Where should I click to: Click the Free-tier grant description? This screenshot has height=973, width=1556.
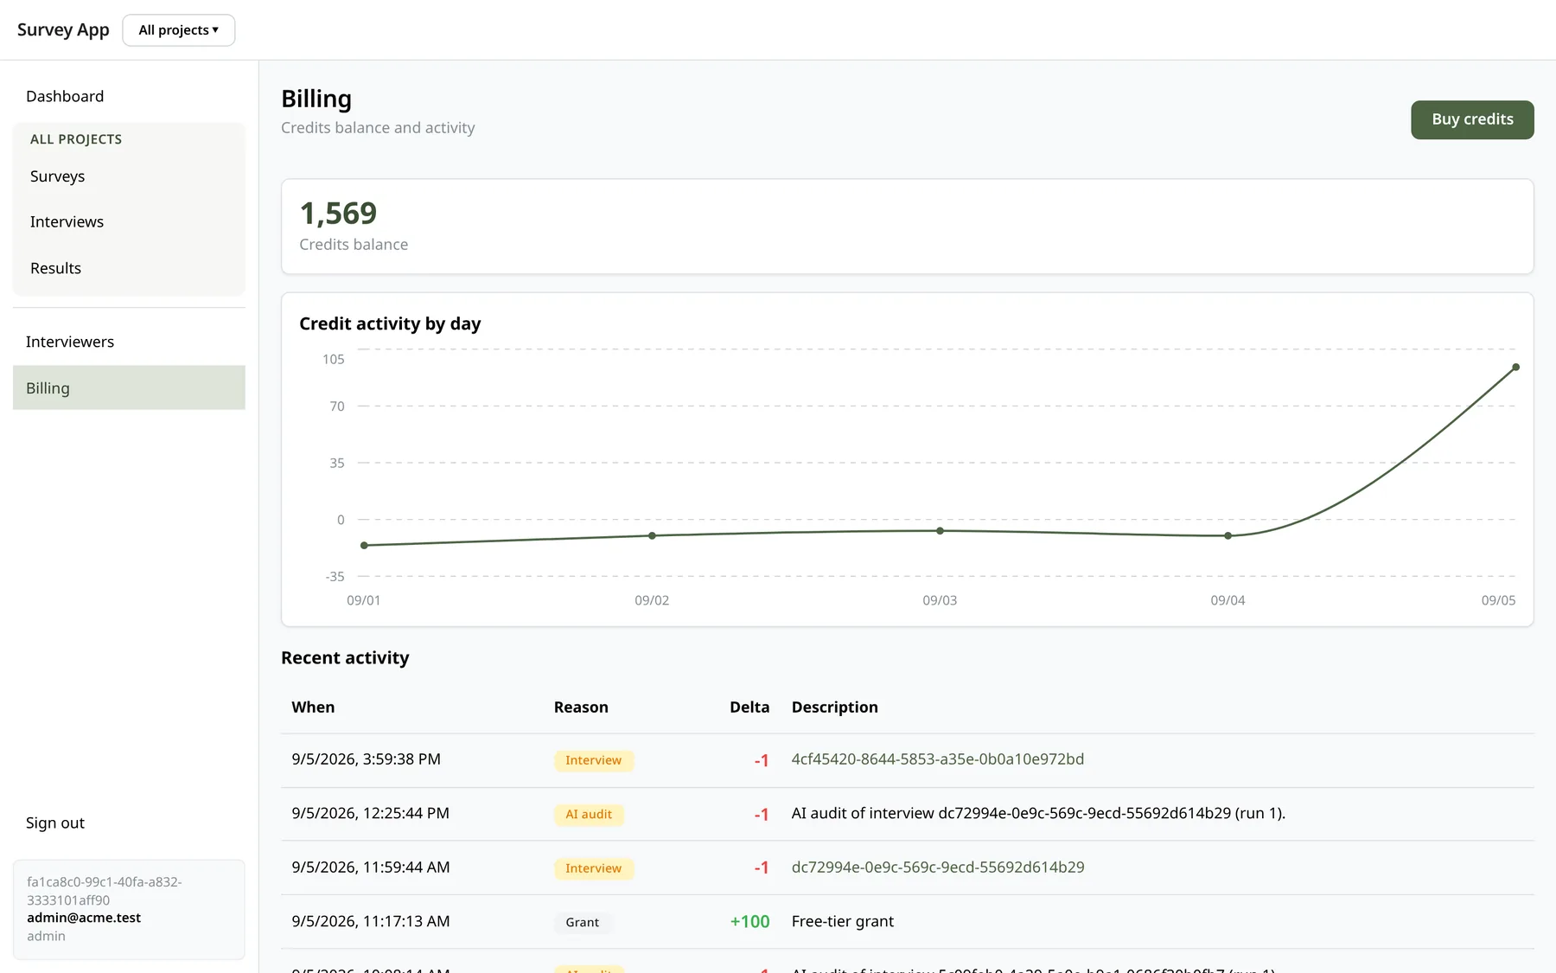coord(843,922)
